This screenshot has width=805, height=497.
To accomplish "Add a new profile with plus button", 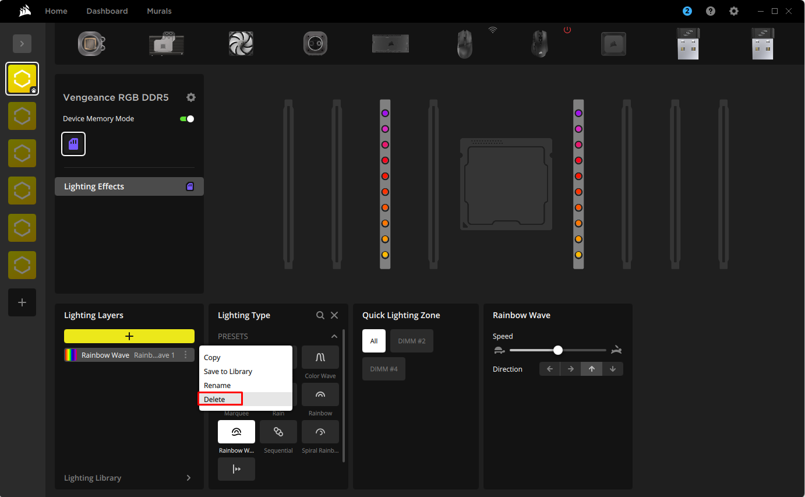I will (x=22, y=302).
